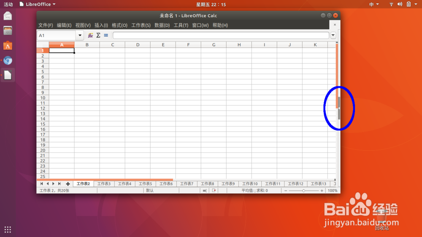Open the 格式(O) menu
Screen dimensions: 422x237
click(119, 25)
